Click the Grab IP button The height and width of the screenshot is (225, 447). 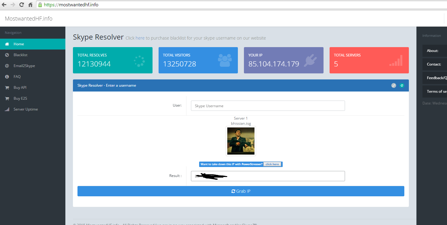tap(241, 191)
